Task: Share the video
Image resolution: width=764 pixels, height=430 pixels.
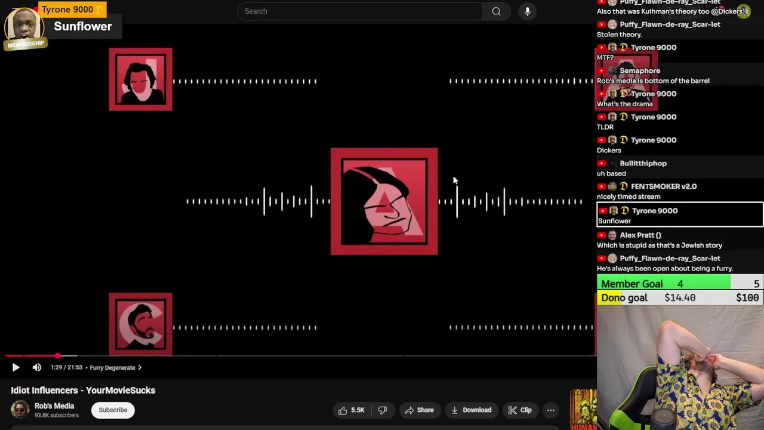Action: pos(419,410)
